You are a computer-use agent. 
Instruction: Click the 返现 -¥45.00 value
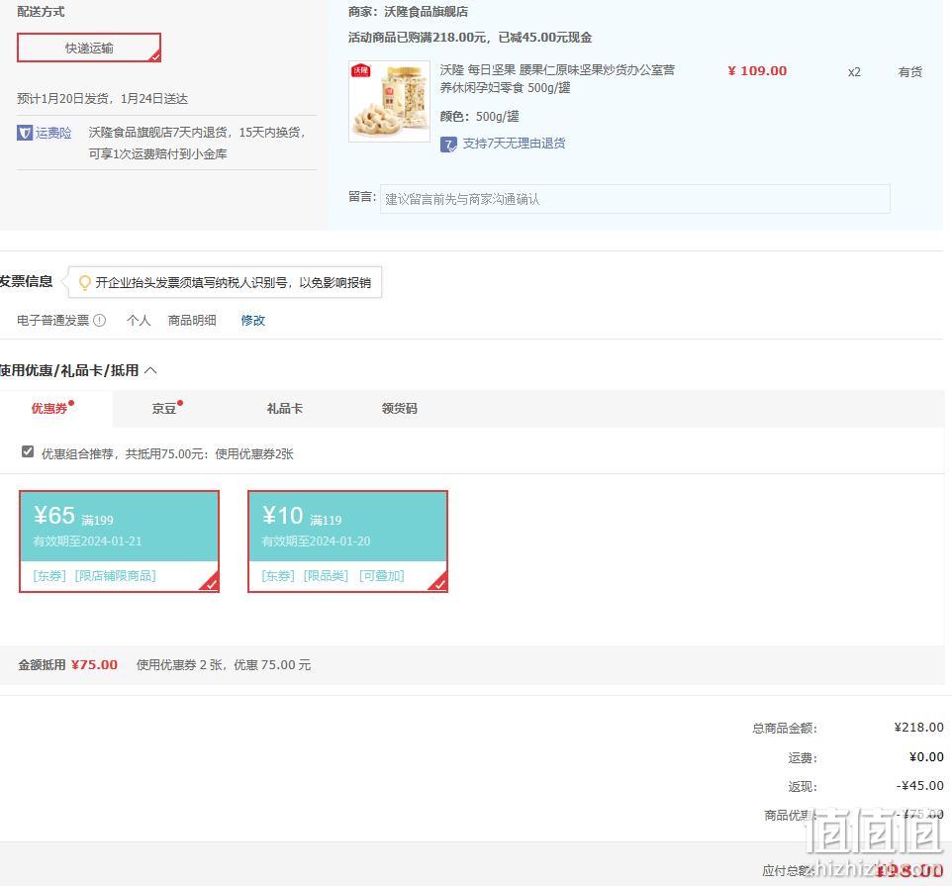tap(919, 786)
